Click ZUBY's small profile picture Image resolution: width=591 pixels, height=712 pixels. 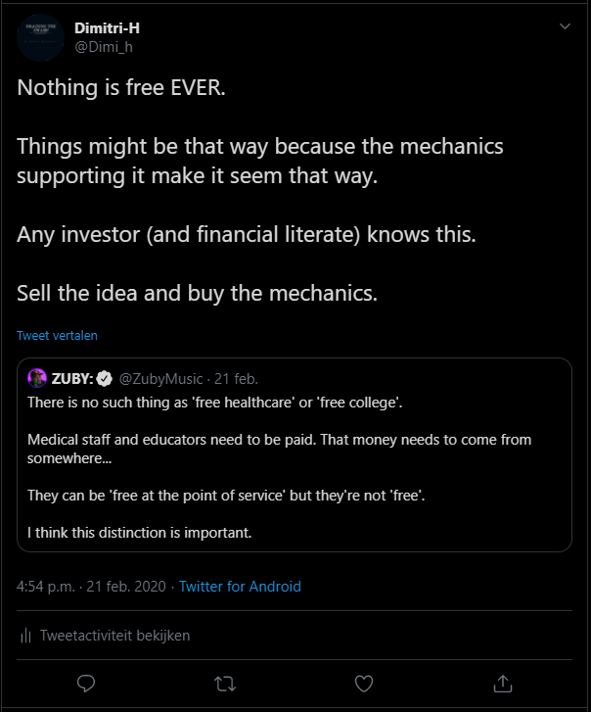(x=37, y=379)
